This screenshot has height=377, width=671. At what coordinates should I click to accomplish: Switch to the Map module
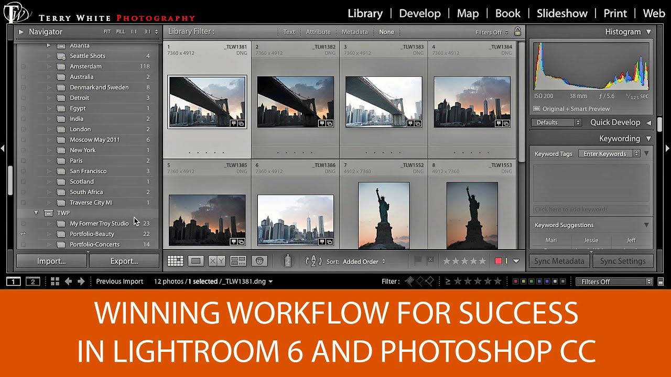(x=468, y=14)
